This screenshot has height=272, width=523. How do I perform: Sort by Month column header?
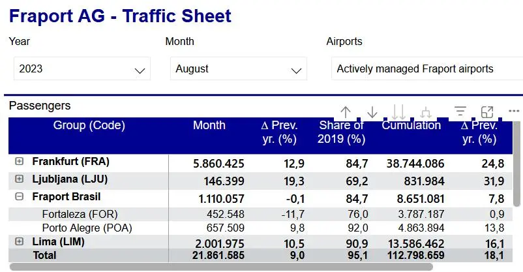[209, 125]
